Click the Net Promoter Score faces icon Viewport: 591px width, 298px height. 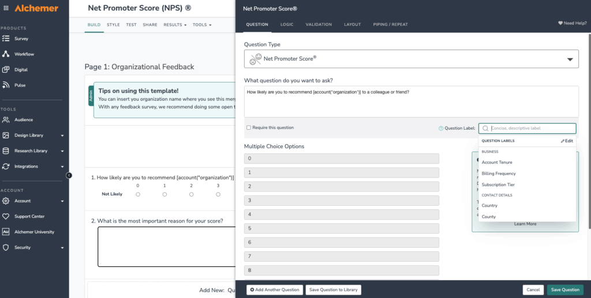click(256, 59)
